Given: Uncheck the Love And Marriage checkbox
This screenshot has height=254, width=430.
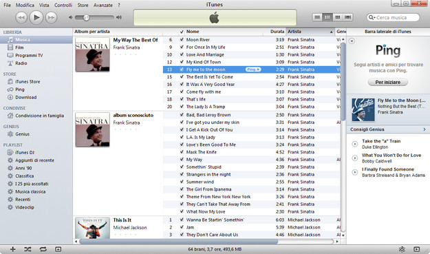Looking at the screenshot, I should [x=182, y=54].
